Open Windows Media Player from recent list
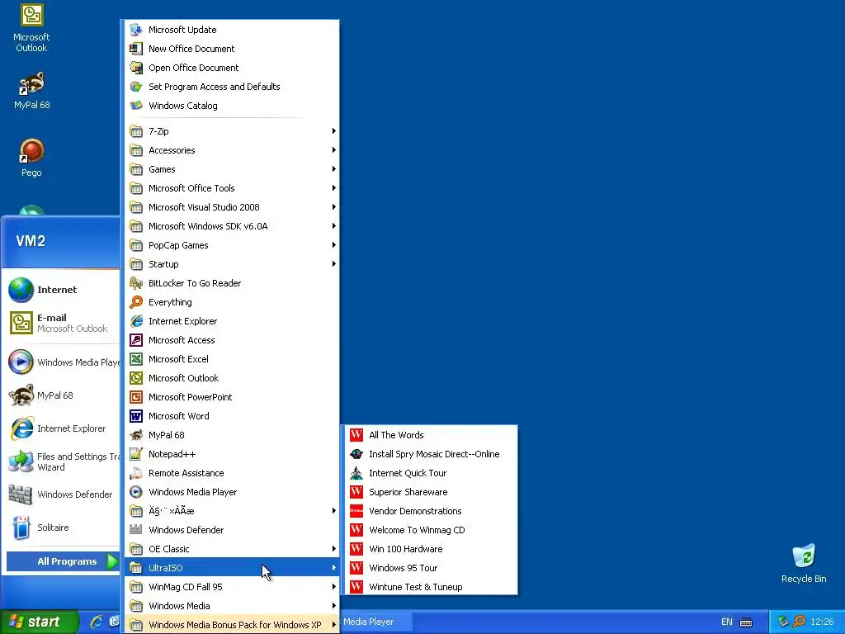 [63, 362]
